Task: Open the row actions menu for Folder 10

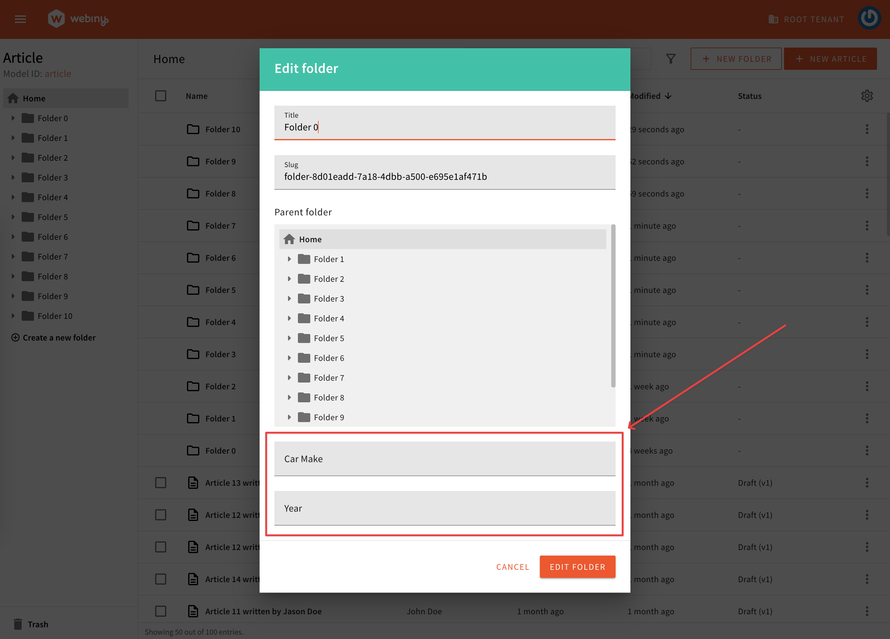Action: pyautogui.click(x=867, y=129)
